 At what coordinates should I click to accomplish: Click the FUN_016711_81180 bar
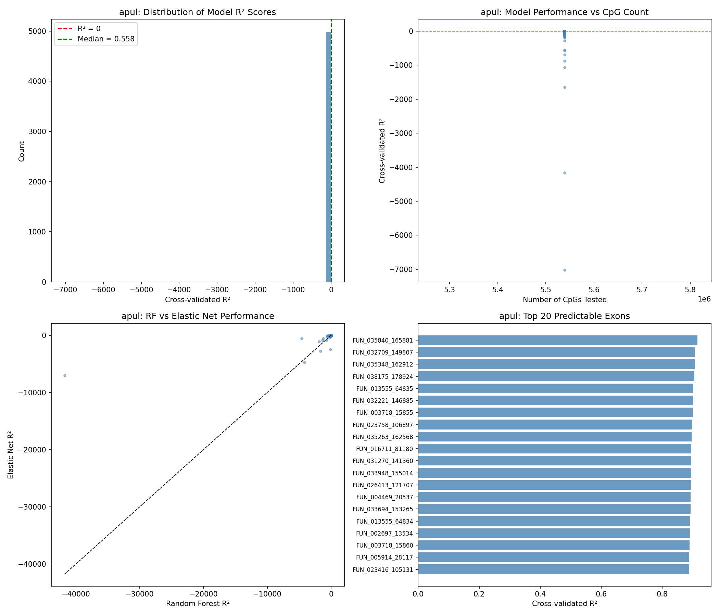(554, 449)
